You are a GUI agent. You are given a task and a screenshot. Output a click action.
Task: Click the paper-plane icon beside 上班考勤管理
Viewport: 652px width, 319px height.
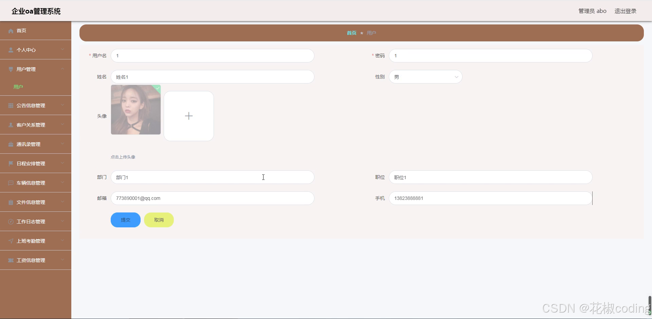[x=11, y=241]
